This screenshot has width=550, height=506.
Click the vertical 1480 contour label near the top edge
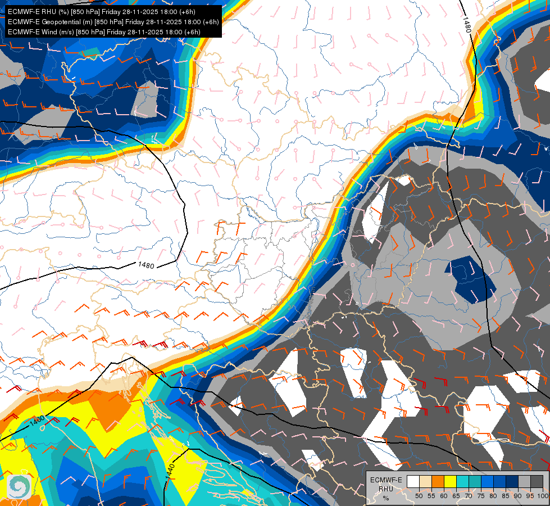(466, 25)
